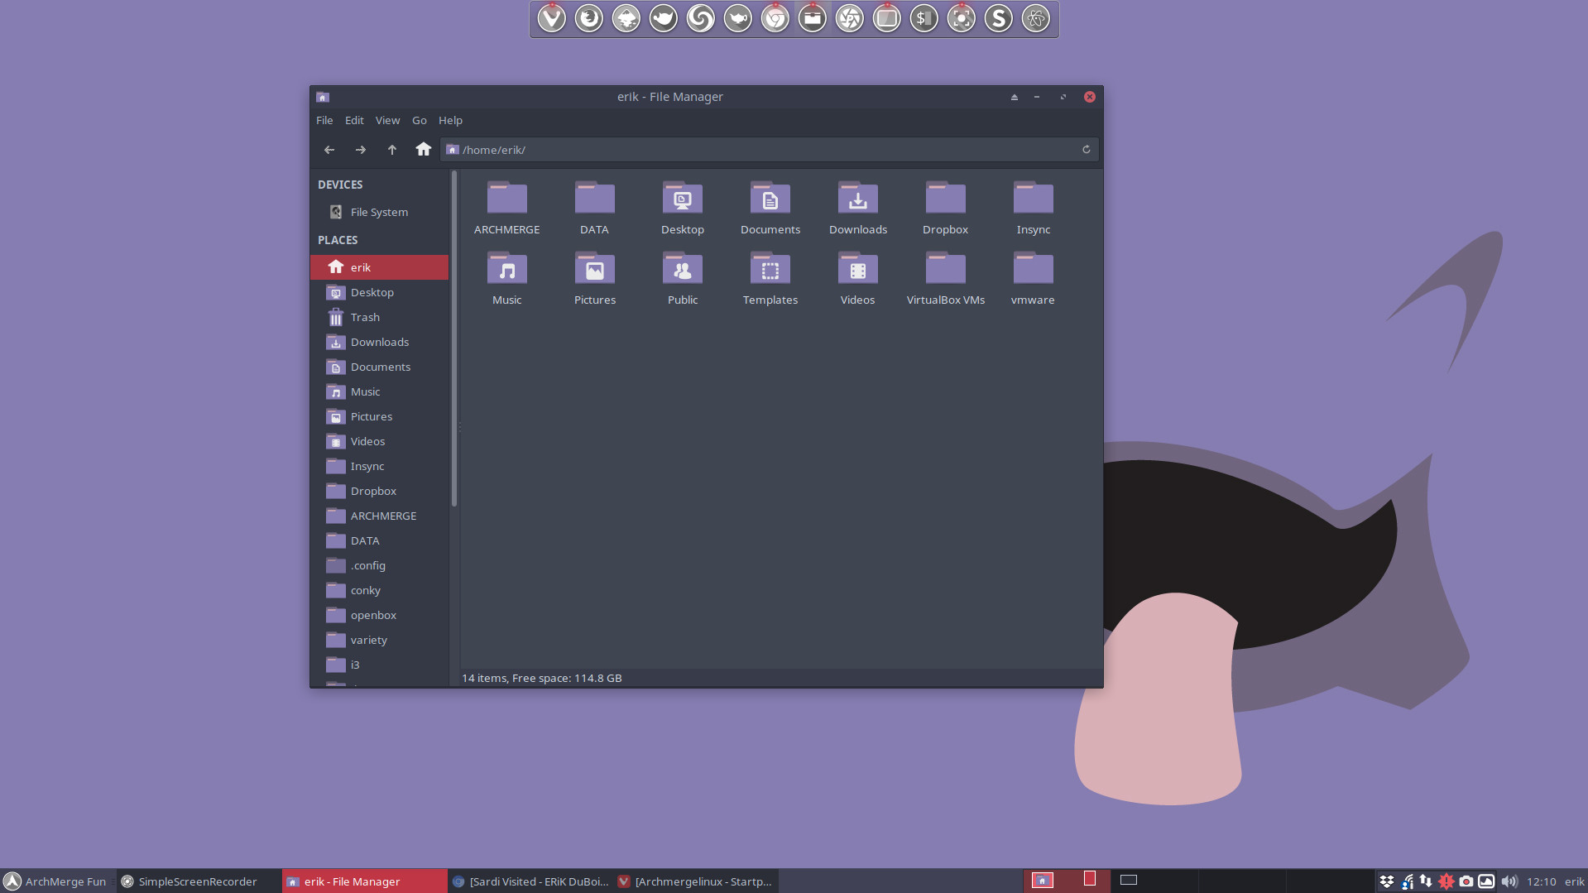Screen dimensions: 1588x893
Task: Go up to parent folder
Action: click(391, 150)
